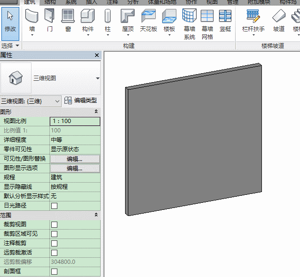Close the 属性 panel

pos(97,55)
